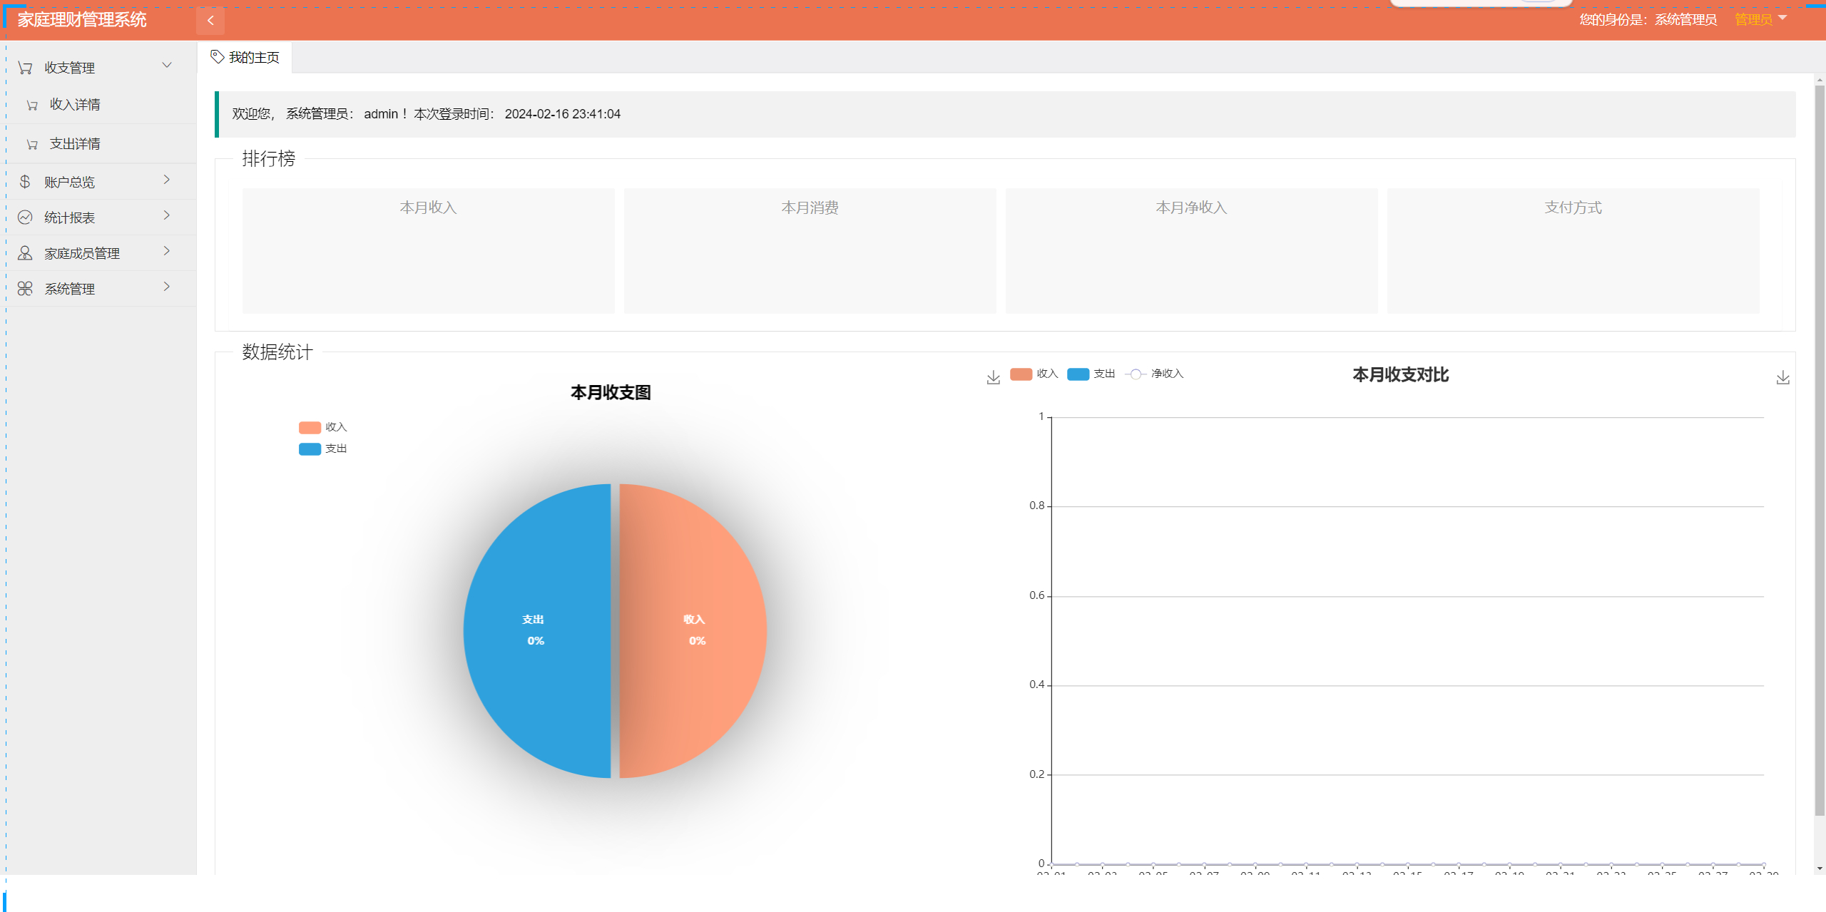Click the 系统管理 four-circles icon

(25, 289)
